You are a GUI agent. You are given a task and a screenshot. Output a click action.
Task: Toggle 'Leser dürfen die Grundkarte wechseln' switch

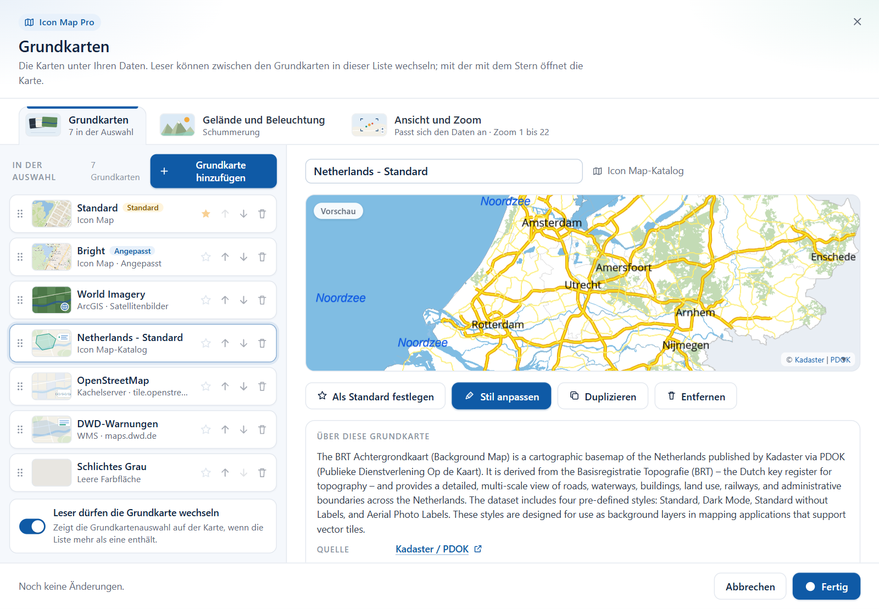click(x=32, y=526)
